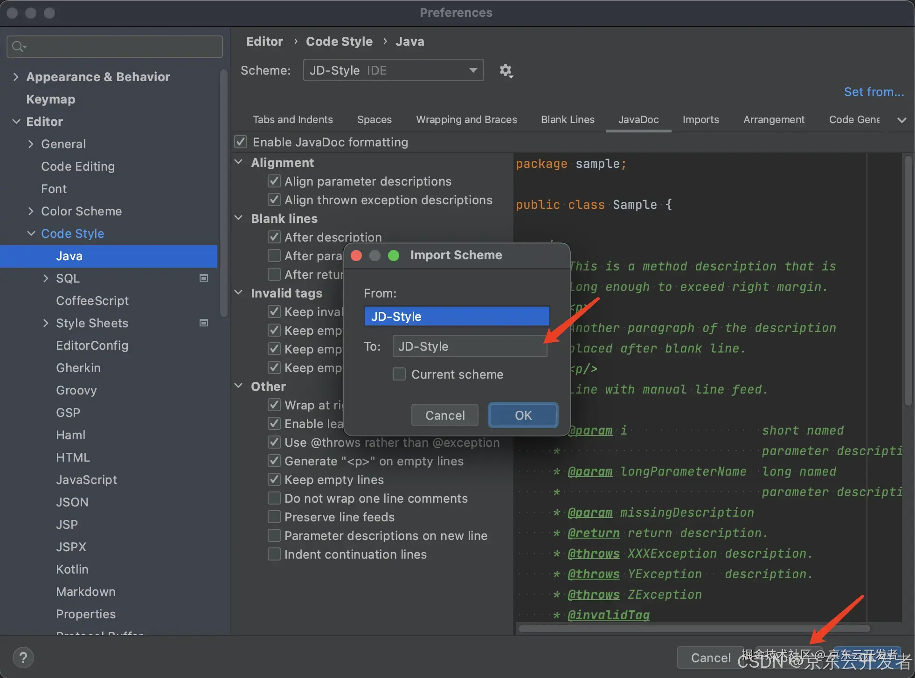Image resolution: width=915 pixels, height=678 pixels.
Task: Click the help question mark icon
Action: click(23, 658)
